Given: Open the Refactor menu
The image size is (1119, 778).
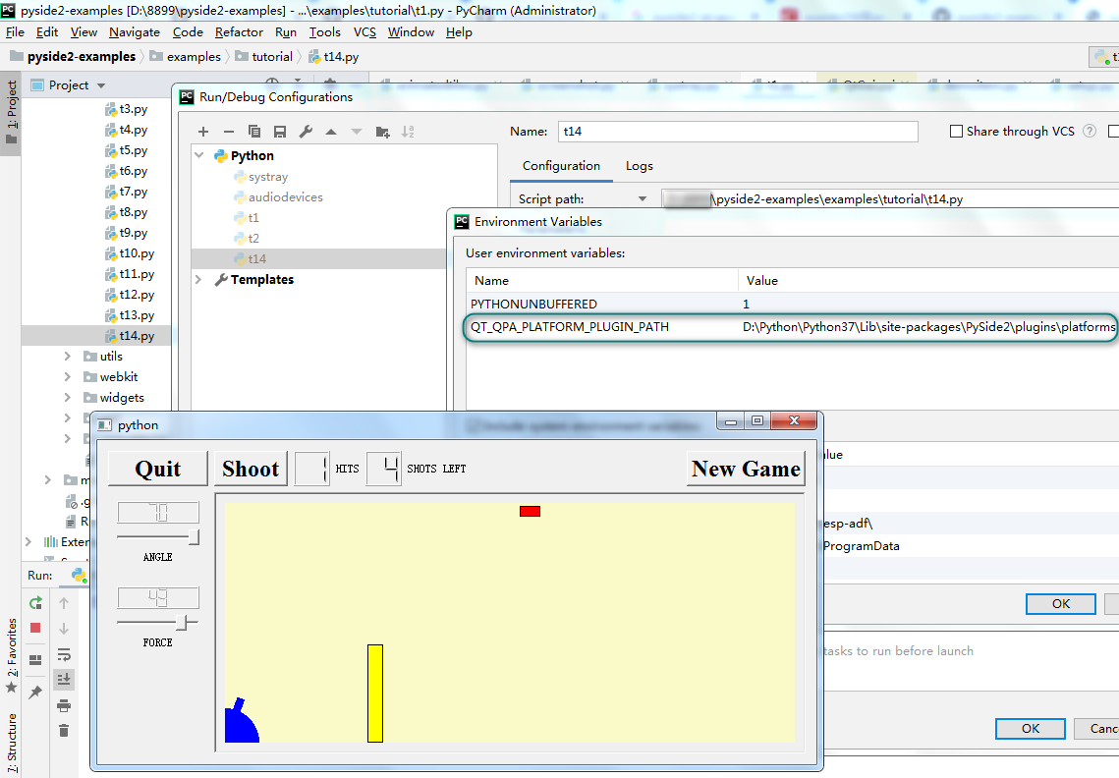Looking at the screenshot, I should tap(239, 32).
